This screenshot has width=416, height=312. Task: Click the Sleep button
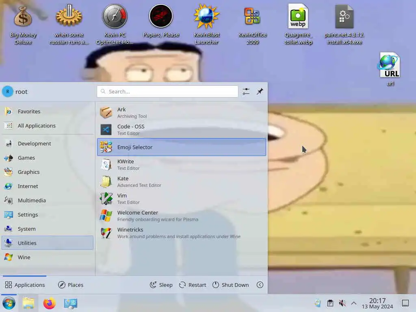(161, 285)
